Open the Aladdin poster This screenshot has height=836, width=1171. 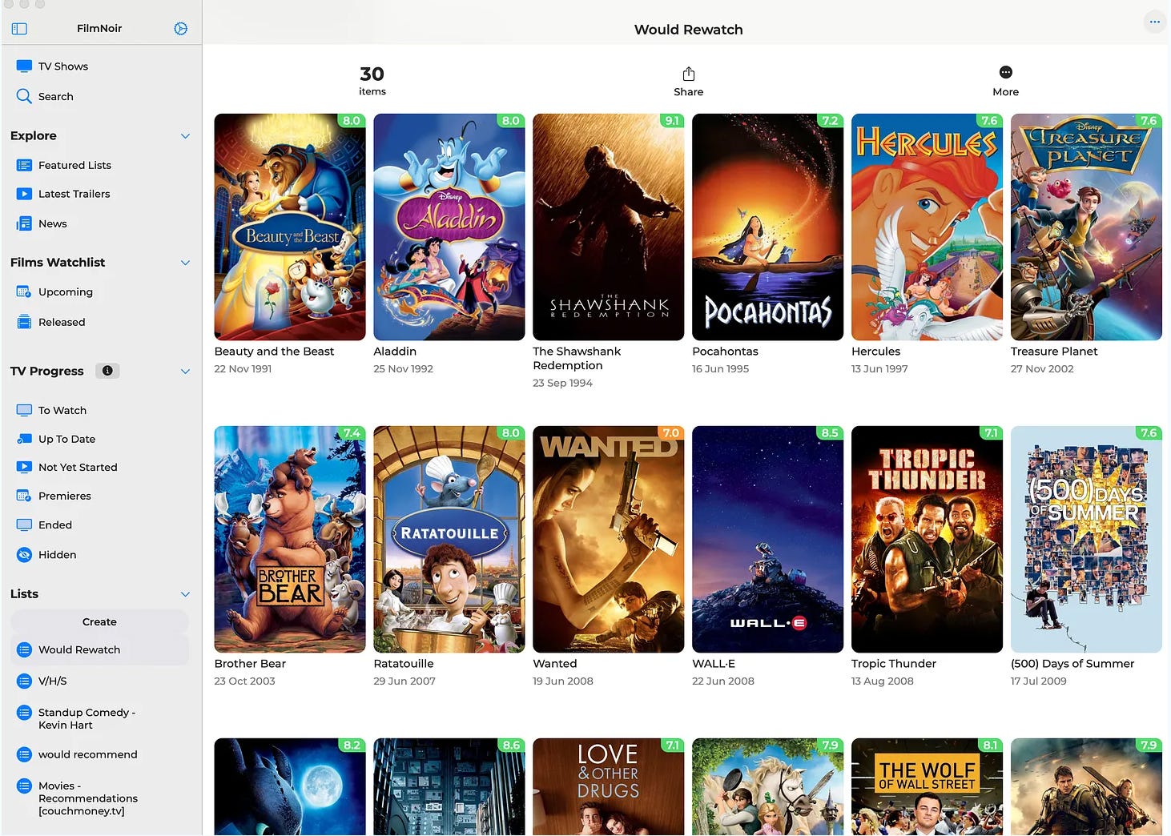tap(449, 227)
